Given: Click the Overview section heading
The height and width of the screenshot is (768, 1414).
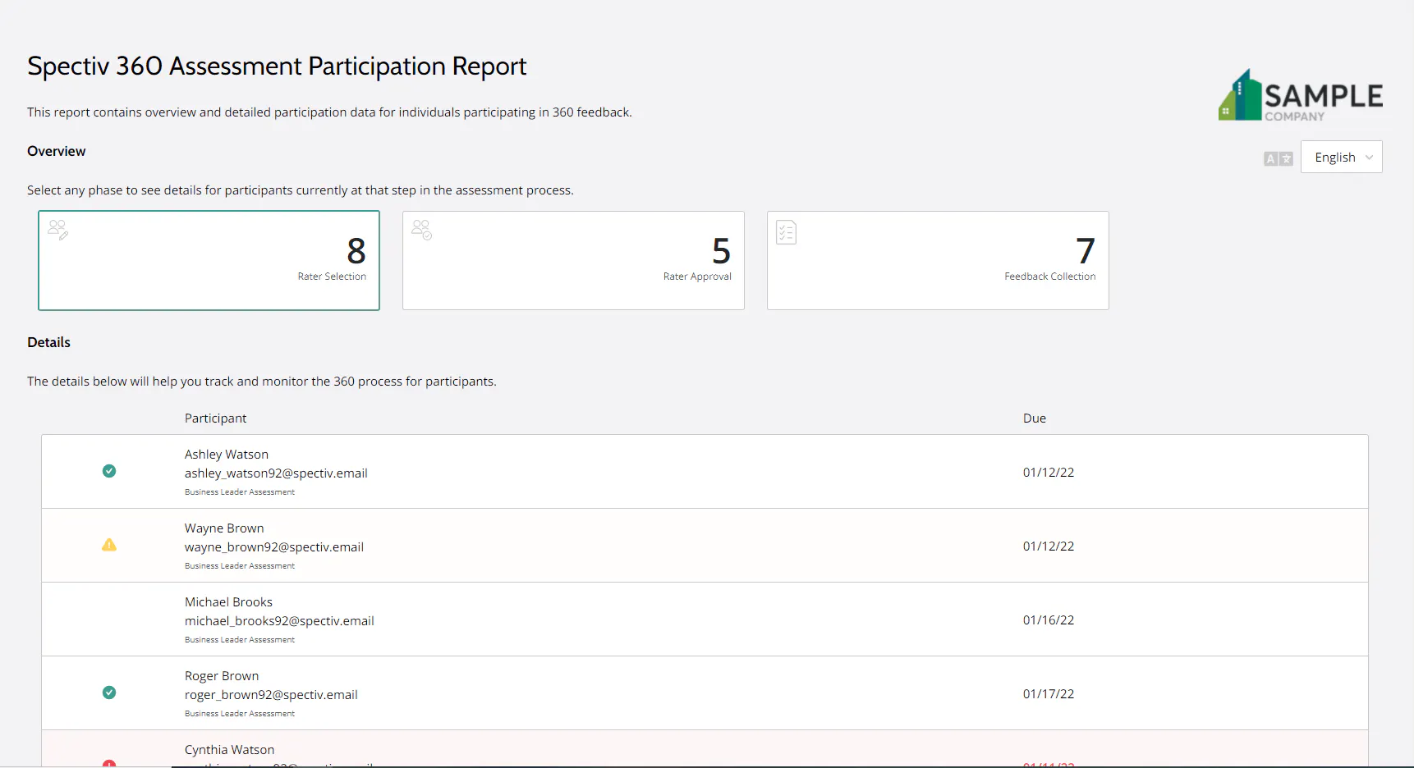Looking at the screenshot, I should (56, 151).
